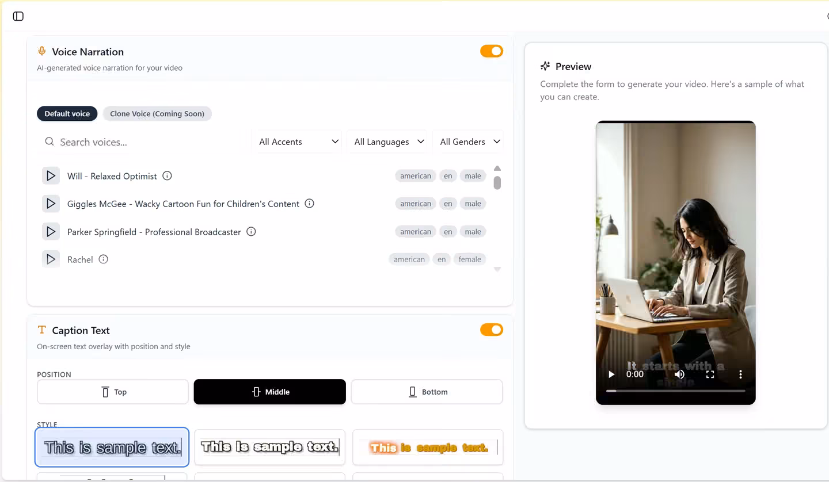
Task: Click the T icon beside Caption Text
Action: (41, 330)
